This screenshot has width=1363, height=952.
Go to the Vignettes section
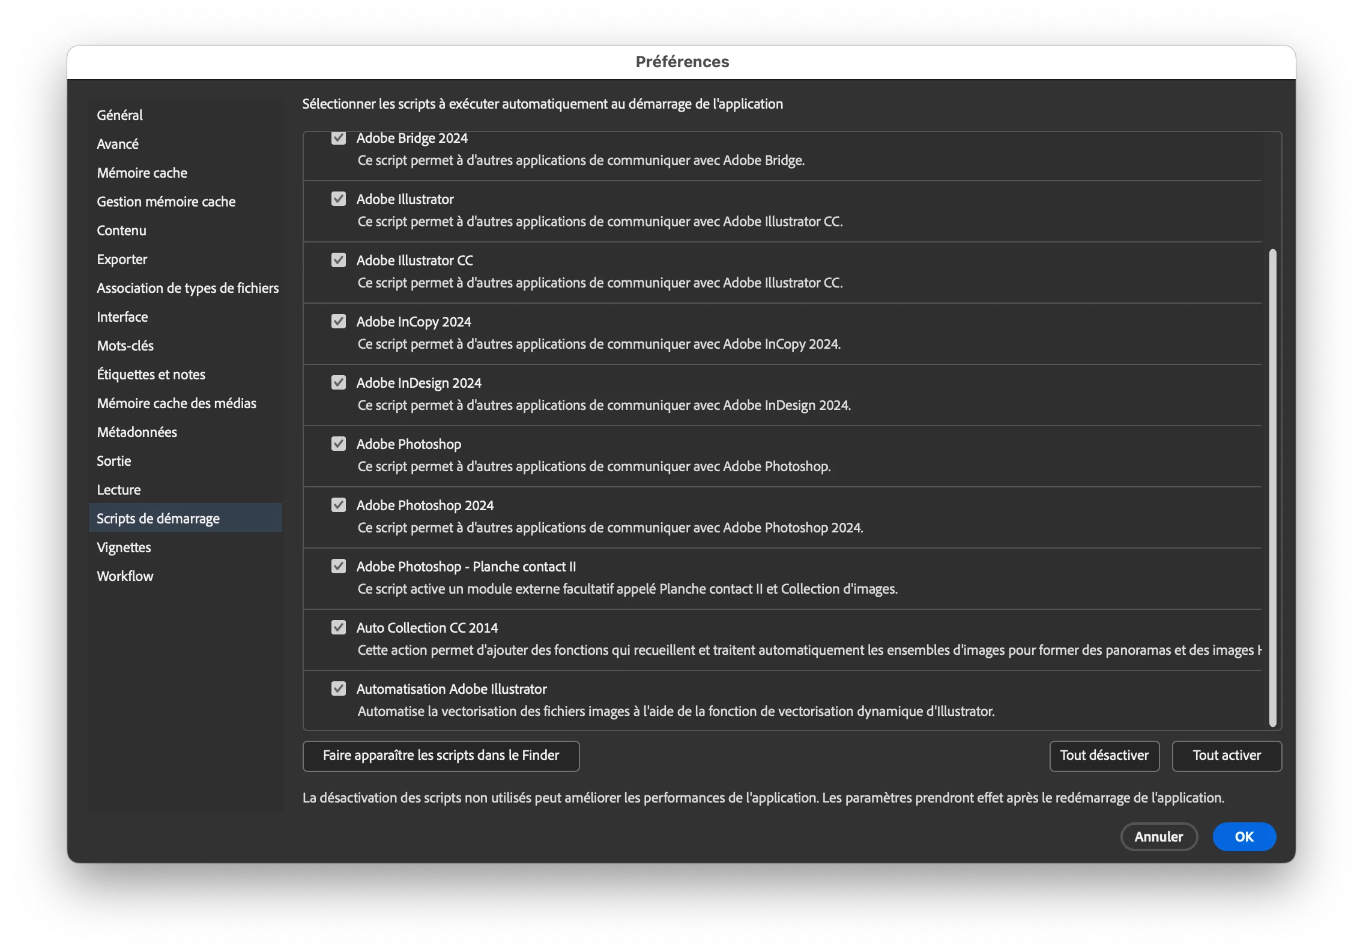pos(124,547)
